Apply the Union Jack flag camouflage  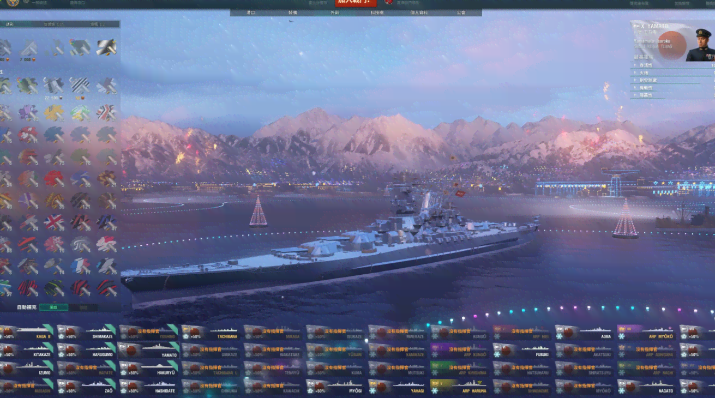tap(53, 222)
